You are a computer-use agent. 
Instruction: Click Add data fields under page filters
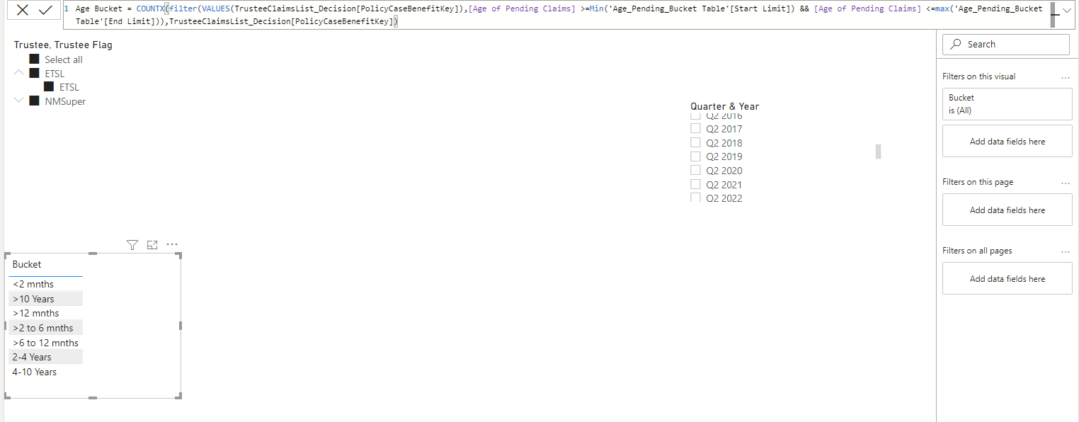pyautogui.click(x=1007, y=210)
